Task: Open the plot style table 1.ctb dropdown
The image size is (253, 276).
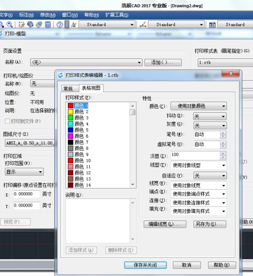Action: [x=226, y=63]
